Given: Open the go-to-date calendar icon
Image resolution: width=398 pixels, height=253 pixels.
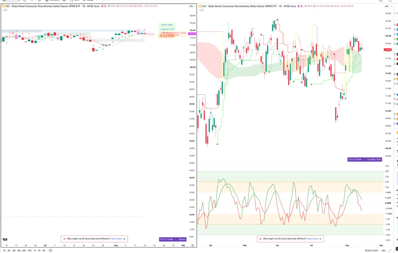Looking at the screenshot, I should tap(50, 250).
